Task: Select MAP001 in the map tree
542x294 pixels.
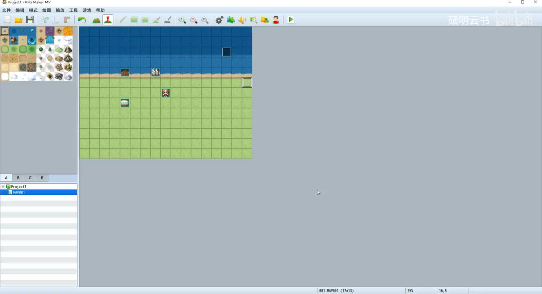Action: [19, 192]
